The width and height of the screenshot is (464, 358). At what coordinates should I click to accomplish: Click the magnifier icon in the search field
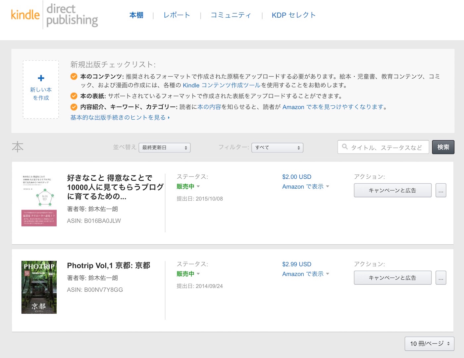click(345, 147)
